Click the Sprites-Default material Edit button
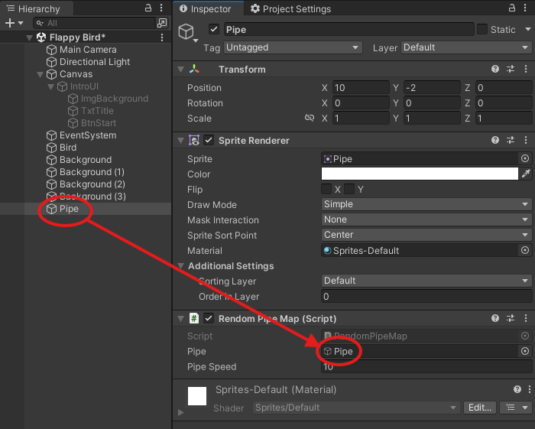This screenshot has width=535, height=429. point(480,408)
